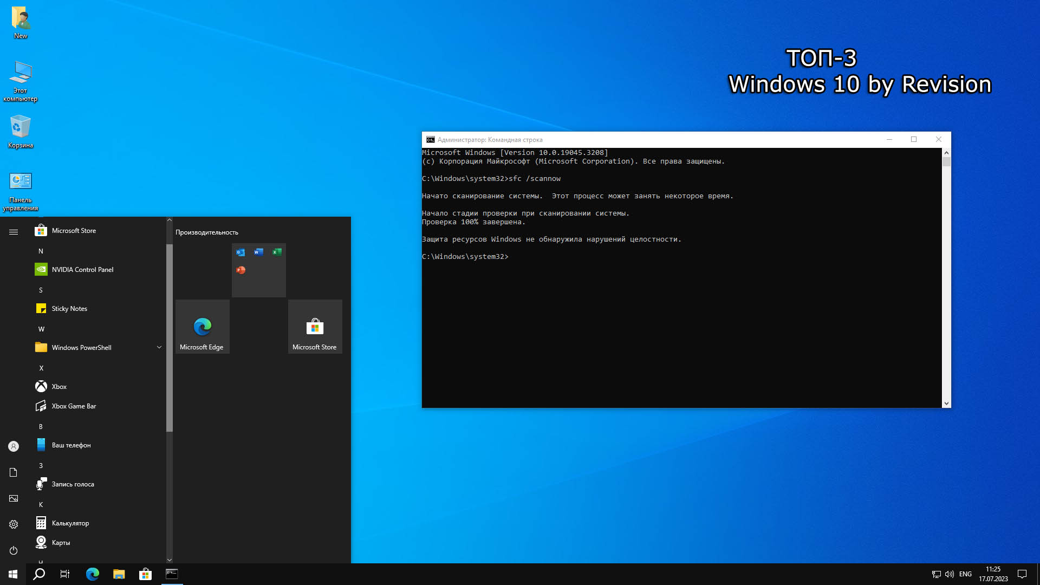1040x585 pixels.
Task: Click the Power icon in the Start sidebar
Action: (x=14, y=550)
